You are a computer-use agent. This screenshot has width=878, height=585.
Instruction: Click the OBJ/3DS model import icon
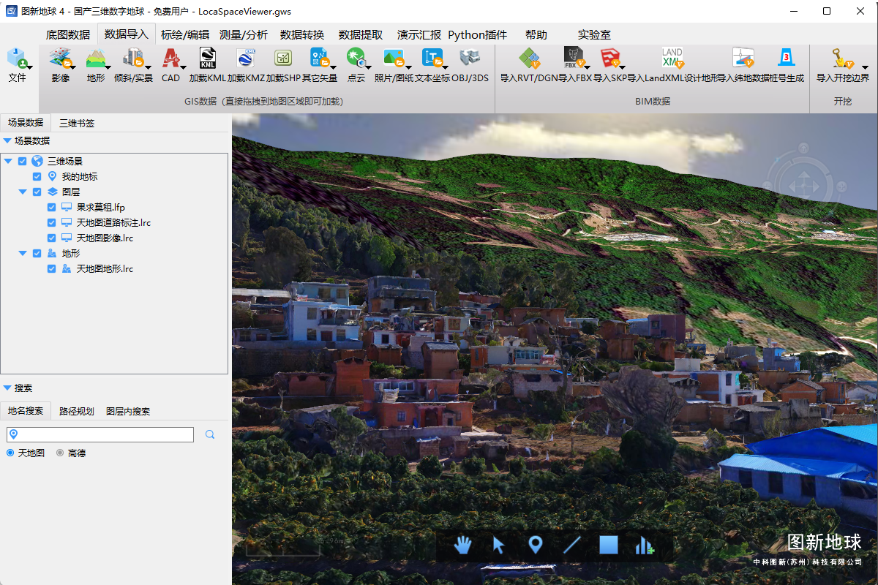(x=470, y=58)
